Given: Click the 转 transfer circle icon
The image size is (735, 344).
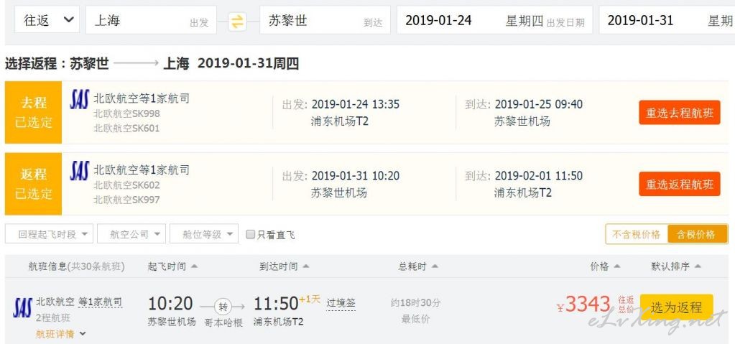Looking at the screenshot, I should (x=223, y=307).
